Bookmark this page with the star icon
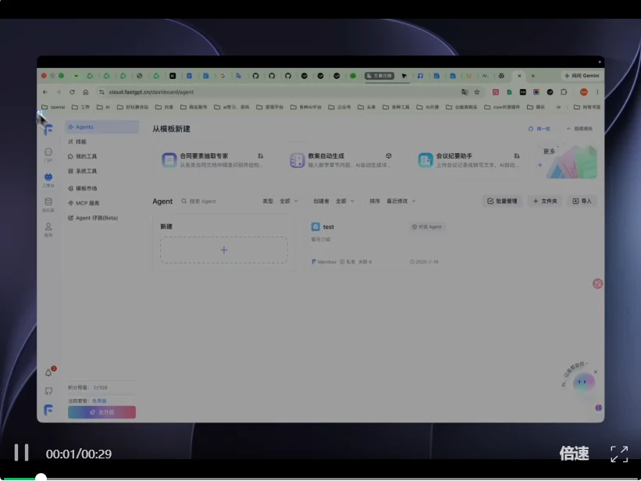The image size is (641, 481). pyautogui.click(x=477, y=92)
